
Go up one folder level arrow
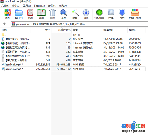tap(5, 24)
